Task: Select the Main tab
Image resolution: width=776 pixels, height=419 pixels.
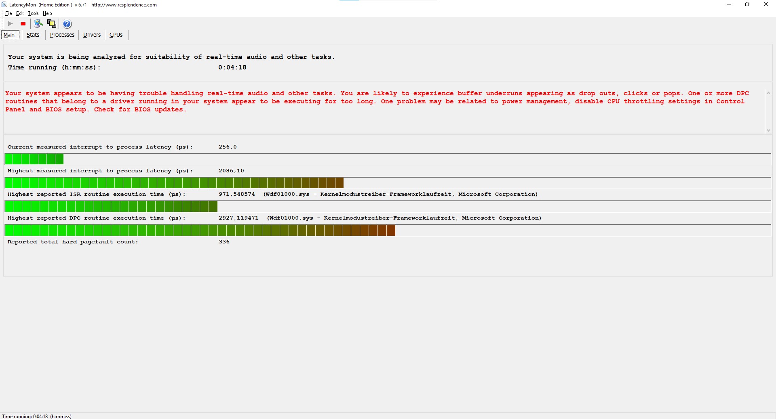Action: (9, 35)
